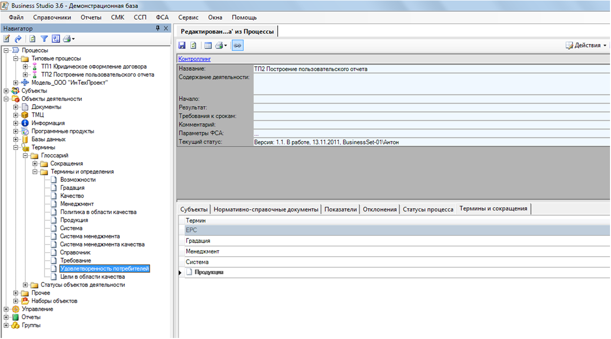Click the Контроллинг link
Image resolution: width=611 pixels, height=339 pixels.
point(194,59)
